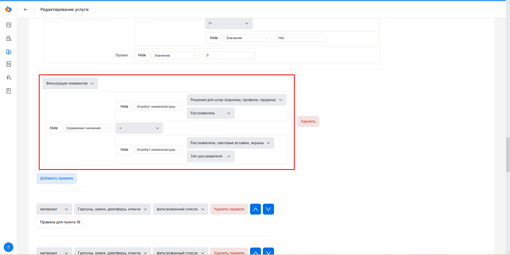Click the Провал value input field
The width and height of the screenshot is (510, 255).
229,55
